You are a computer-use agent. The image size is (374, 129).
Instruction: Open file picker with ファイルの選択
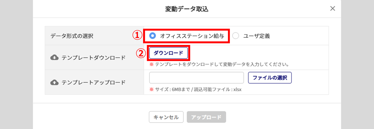270,78
